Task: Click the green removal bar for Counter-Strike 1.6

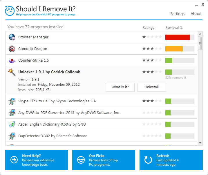Action: pyautogui.click(x=180, y=60)
